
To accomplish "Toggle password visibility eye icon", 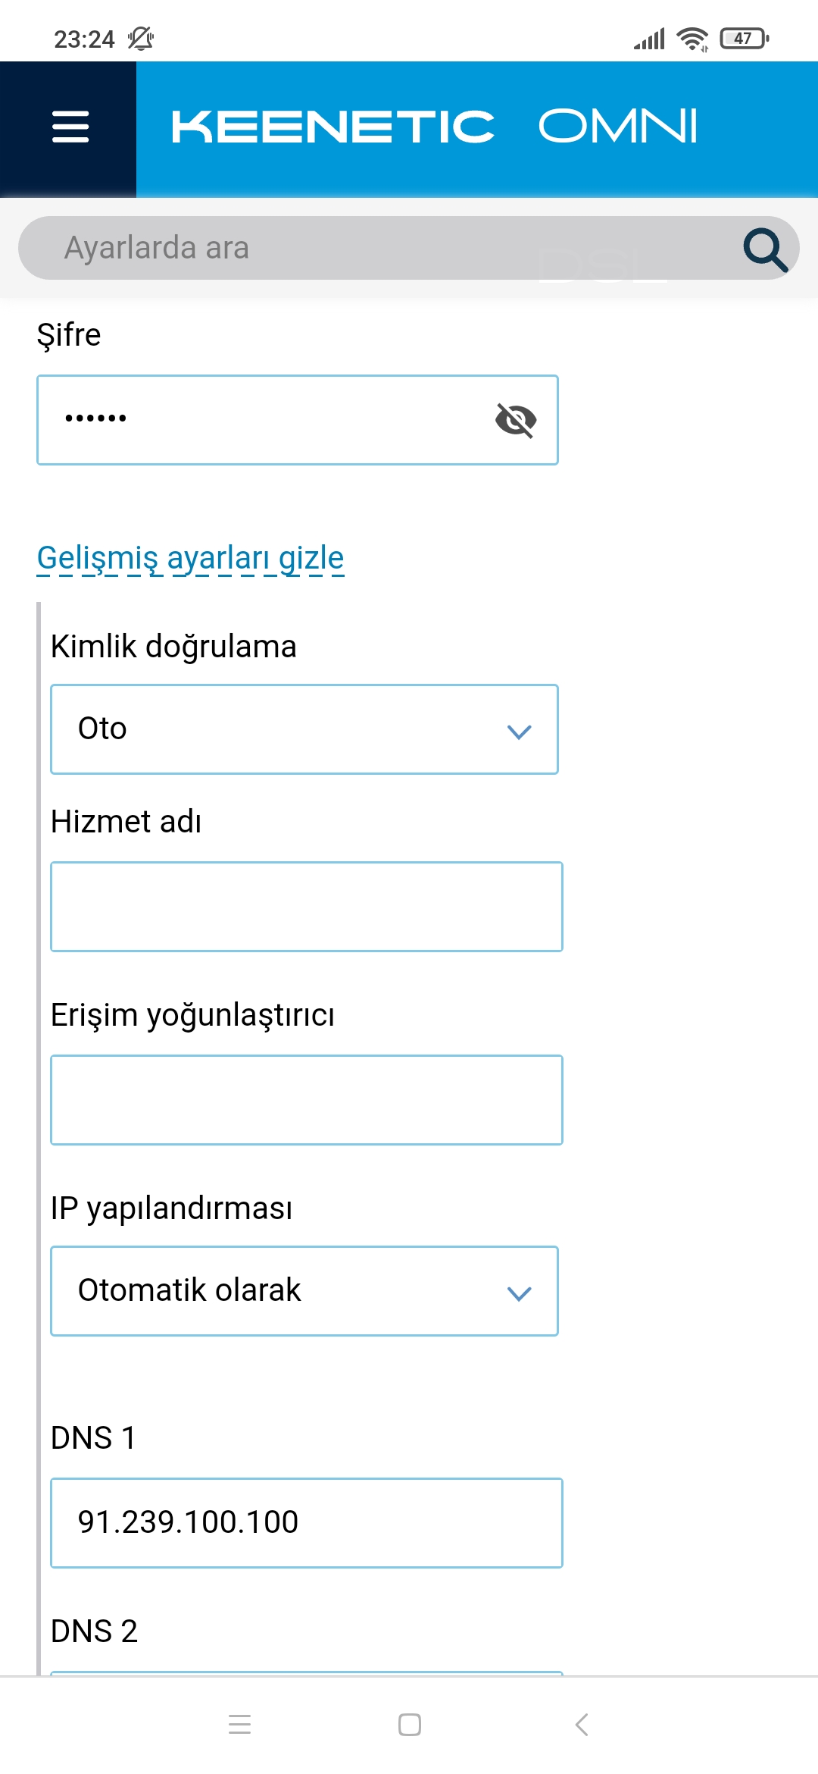I will coord(516,420).
